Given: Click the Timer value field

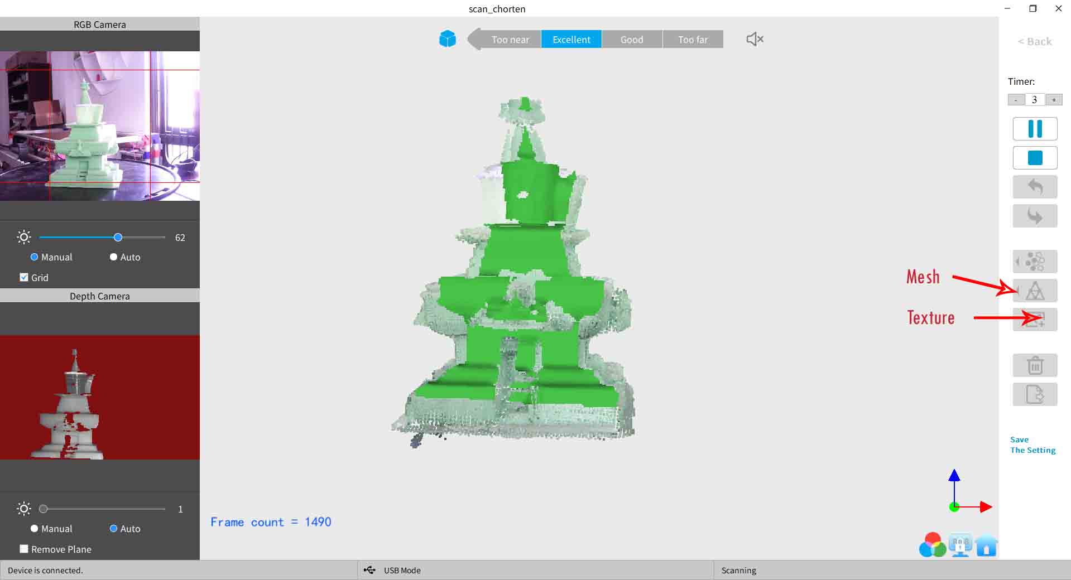Looking at the screenshot, I should [1035, 100].
